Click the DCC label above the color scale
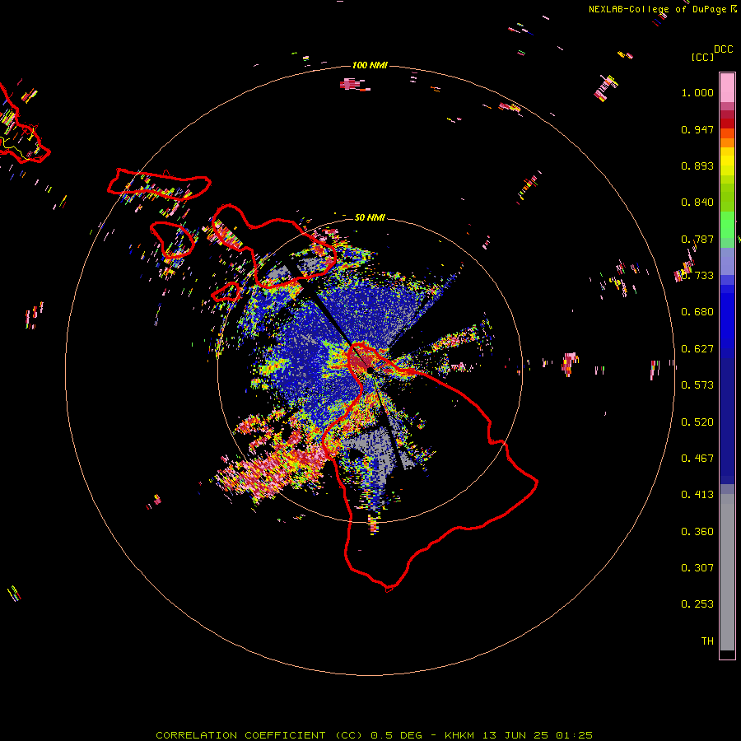741x741 pixels. point(723,49)
